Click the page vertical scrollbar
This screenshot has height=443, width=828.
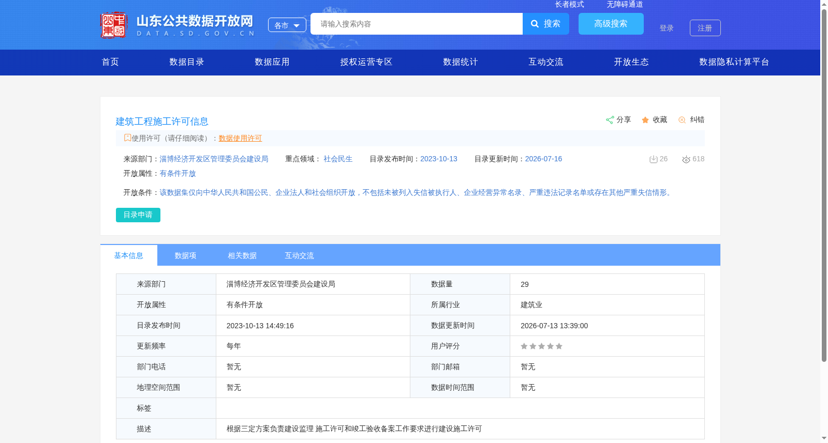(x=824, y=186)
